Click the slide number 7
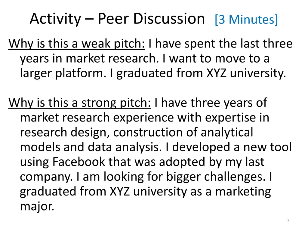 tap(288, 220)
